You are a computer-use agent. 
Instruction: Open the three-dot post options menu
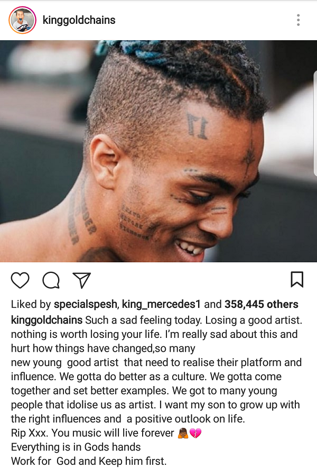(x=298, y=20)
